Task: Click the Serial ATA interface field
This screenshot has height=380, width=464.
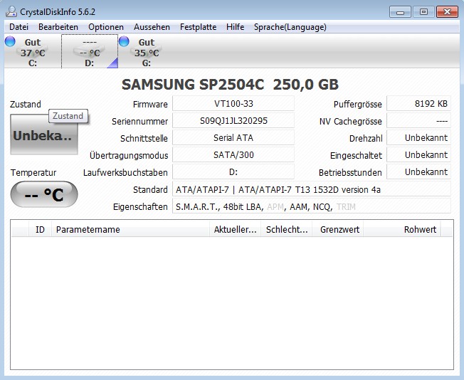Action: pos(233,138)
